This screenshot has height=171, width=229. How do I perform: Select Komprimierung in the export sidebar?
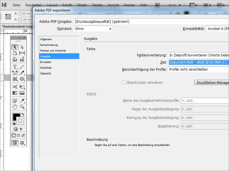(59, 45)
